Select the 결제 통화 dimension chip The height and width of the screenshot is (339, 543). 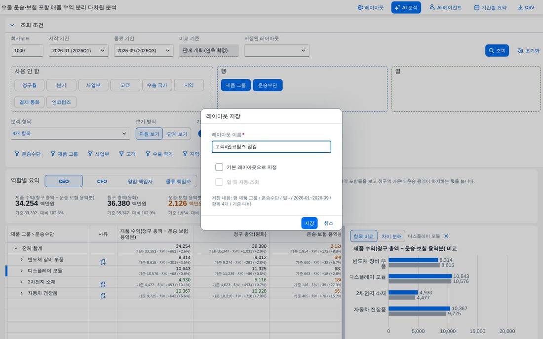[30, 102]
